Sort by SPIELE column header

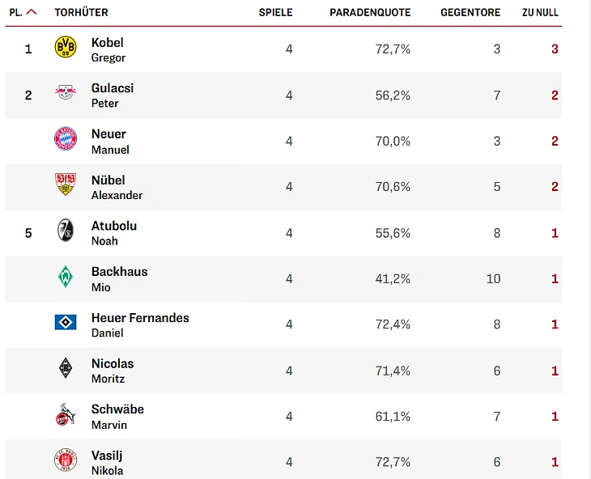point(275,12)
